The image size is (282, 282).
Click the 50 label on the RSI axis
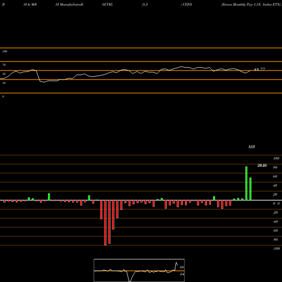pyautogui.click(x=4, y=74)
